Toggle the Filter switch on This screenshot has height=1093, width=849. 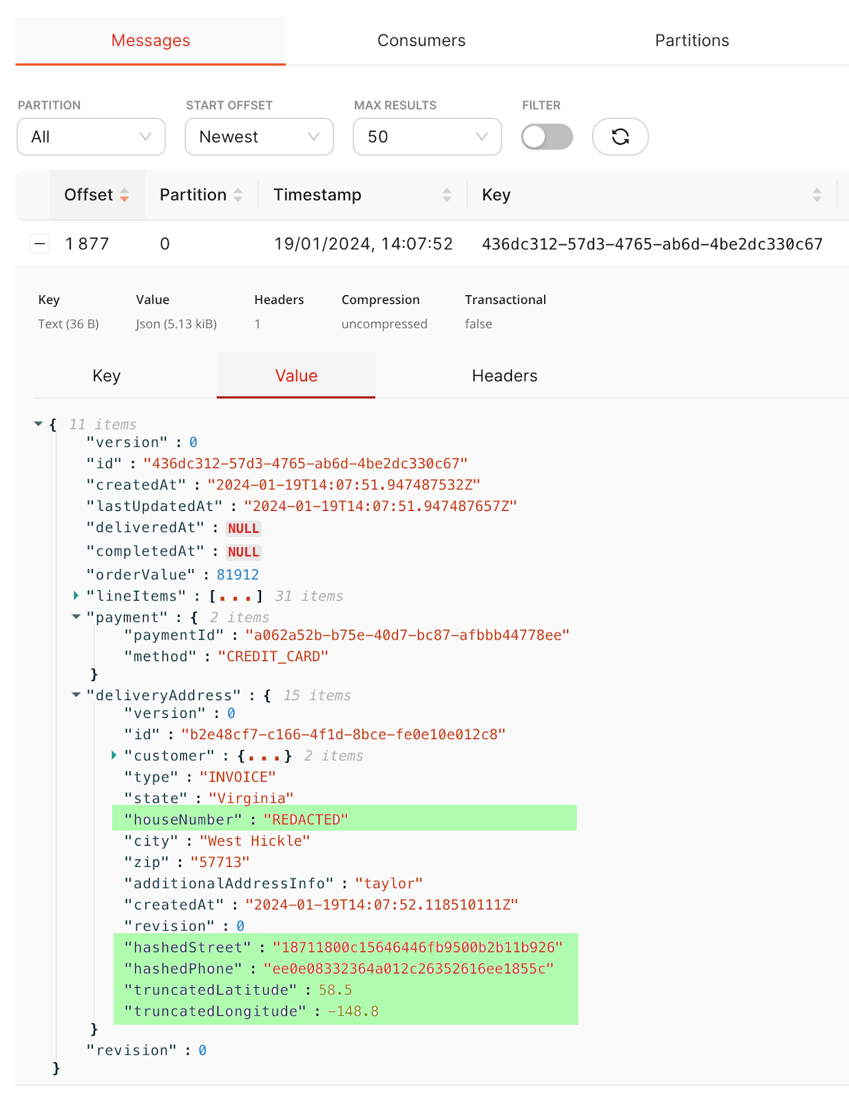[547, 137]
